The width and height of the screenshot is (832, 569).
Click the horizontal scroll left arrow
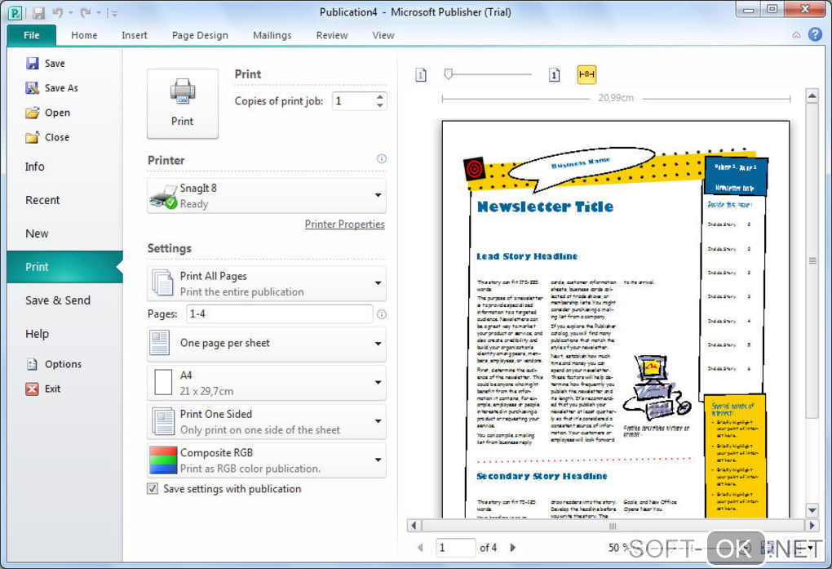pyautogui.click(x=414, y=526)
